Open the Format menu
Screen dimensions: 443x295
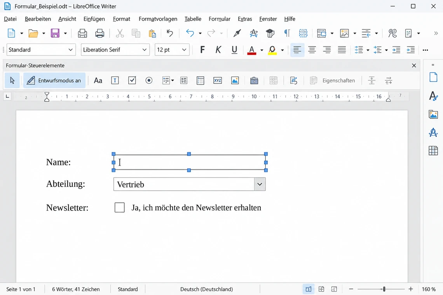point(122,19)
